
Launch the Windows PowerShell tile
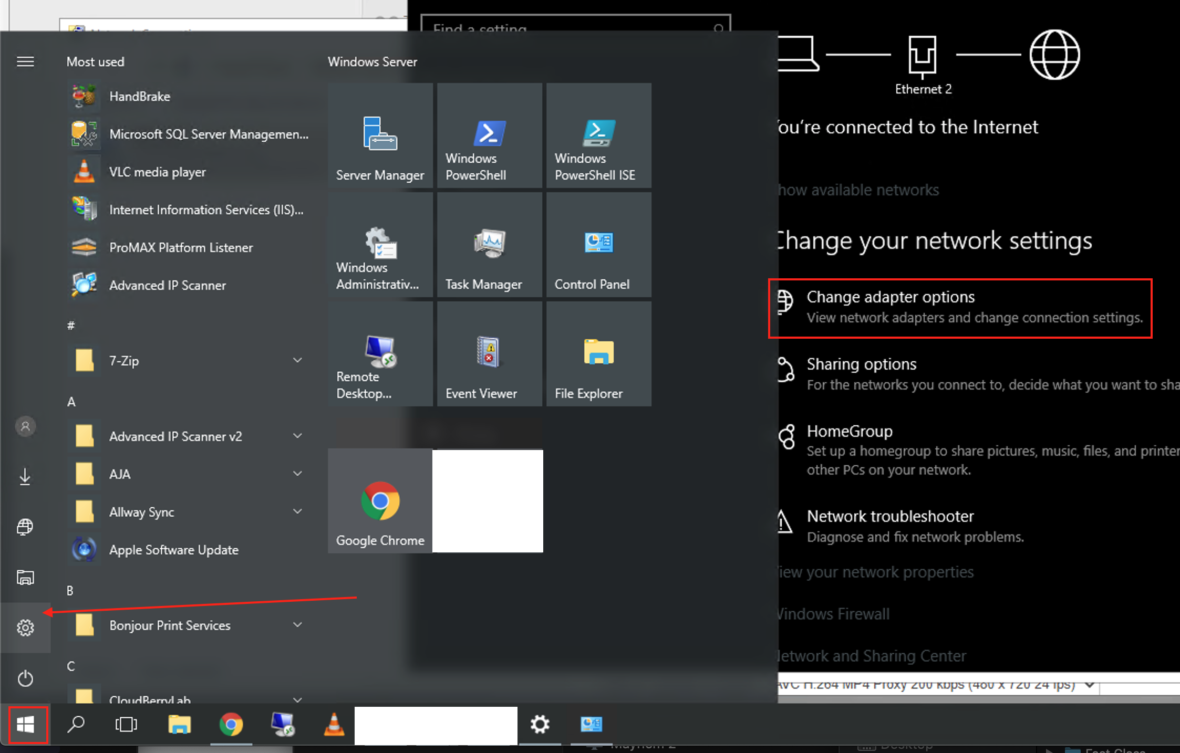(x=490, y=135)
